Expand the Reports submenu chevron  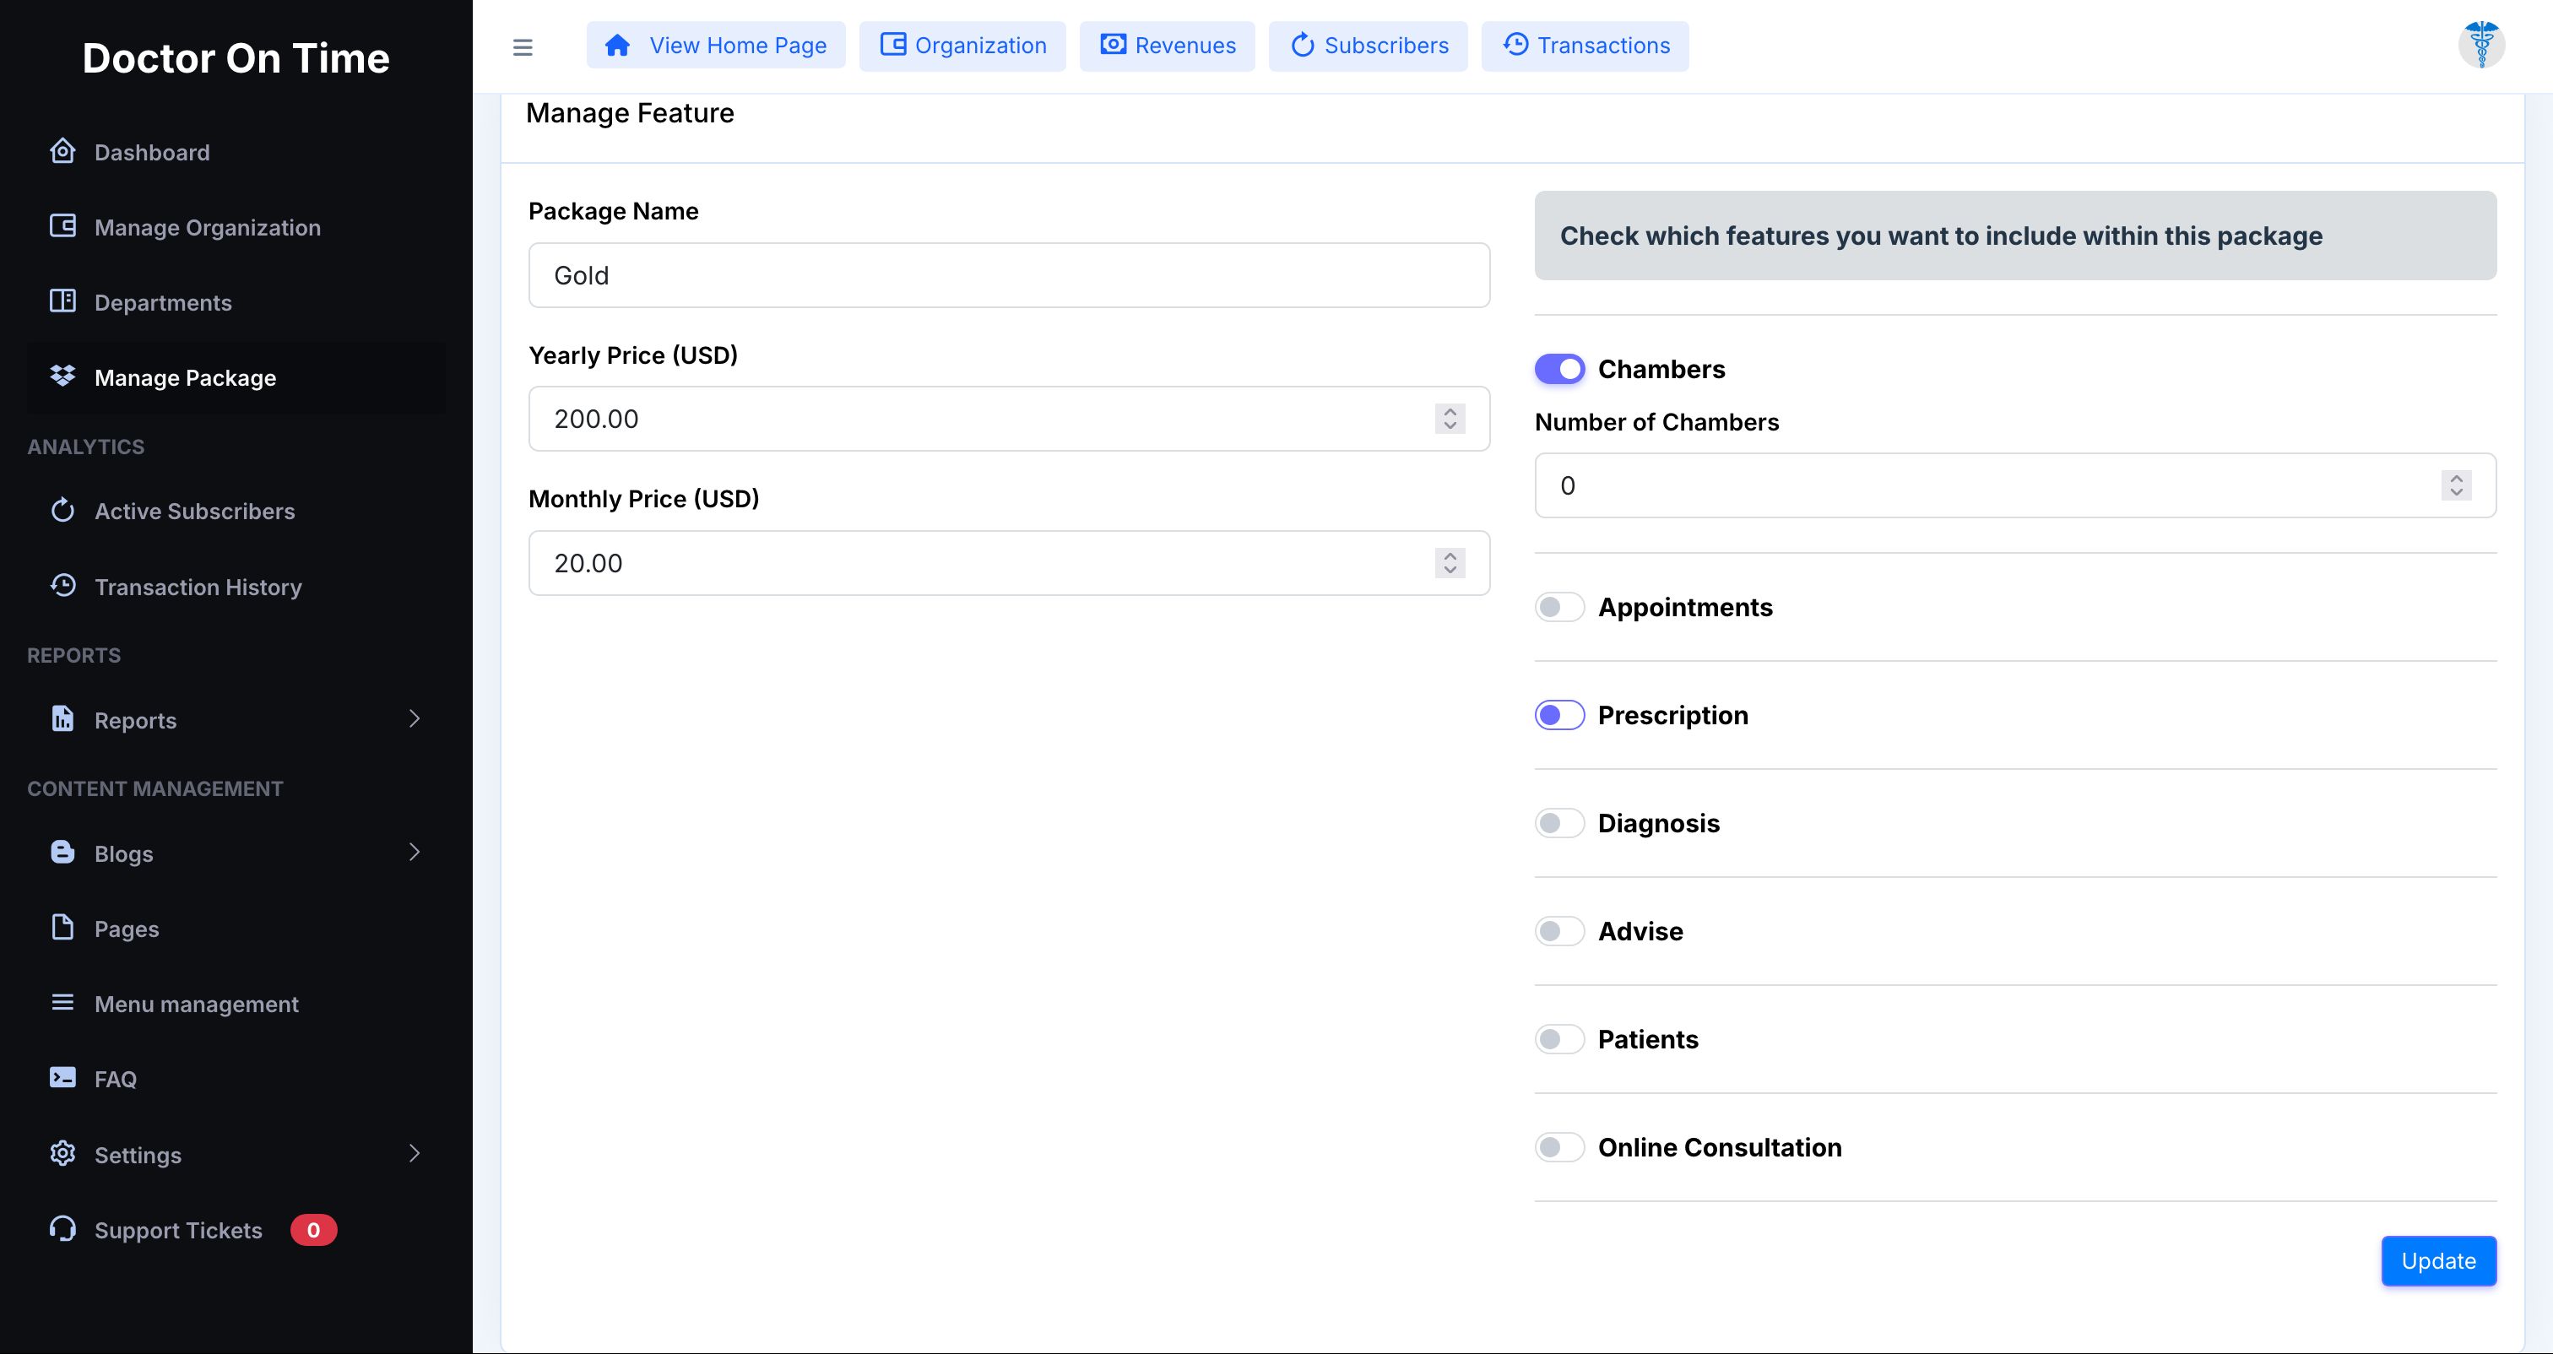pos(415,718)
